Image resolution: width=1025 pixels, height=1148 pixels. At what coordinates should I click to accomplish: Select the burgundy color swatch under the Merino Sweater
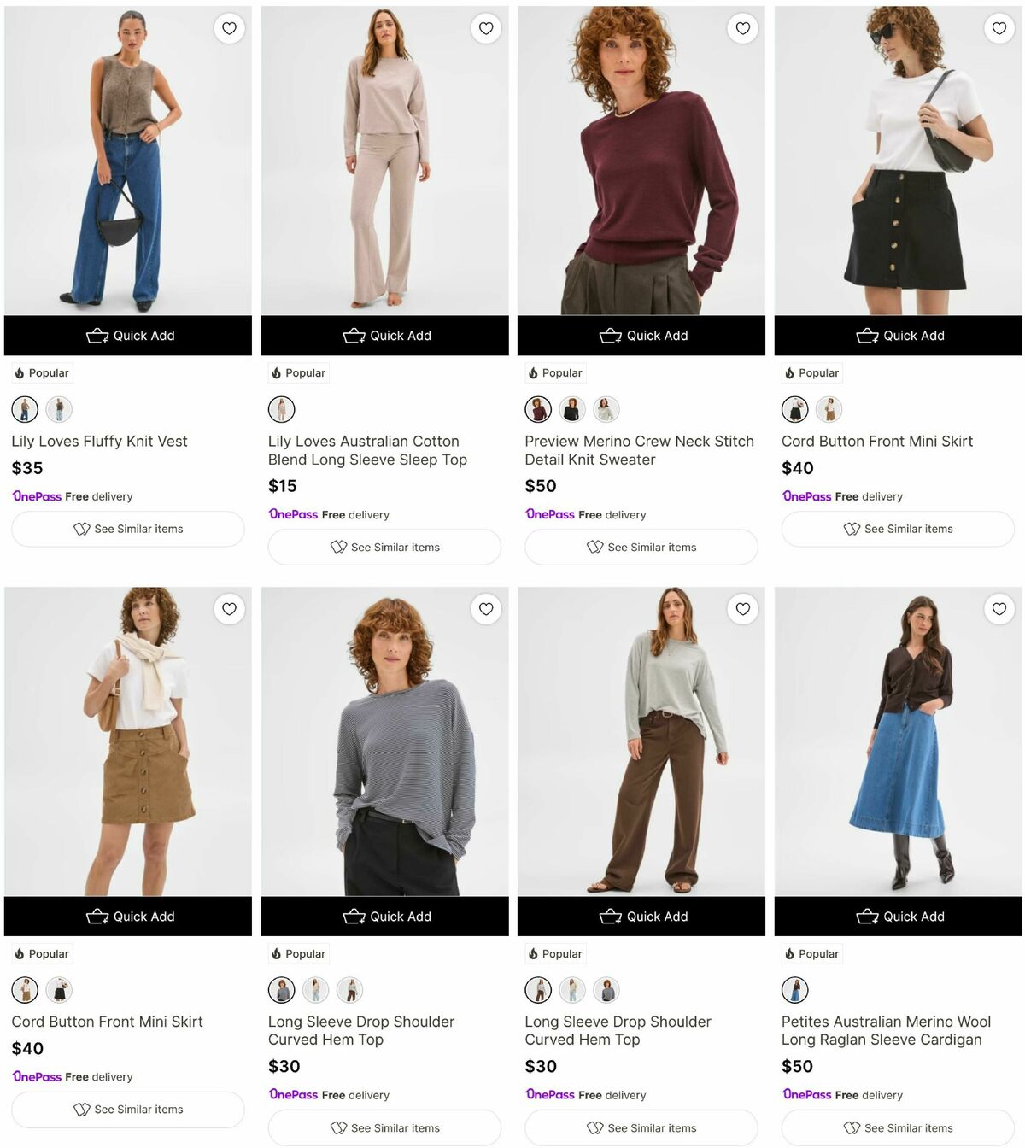pyautogui.click(x=537, y=409)
